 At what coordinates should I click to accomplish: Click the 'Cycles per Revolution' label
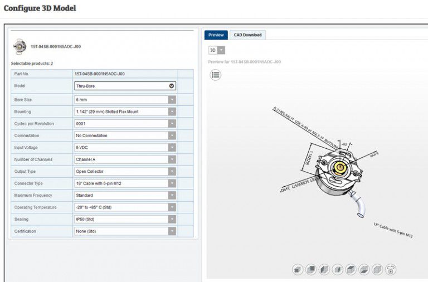(34, 124)
